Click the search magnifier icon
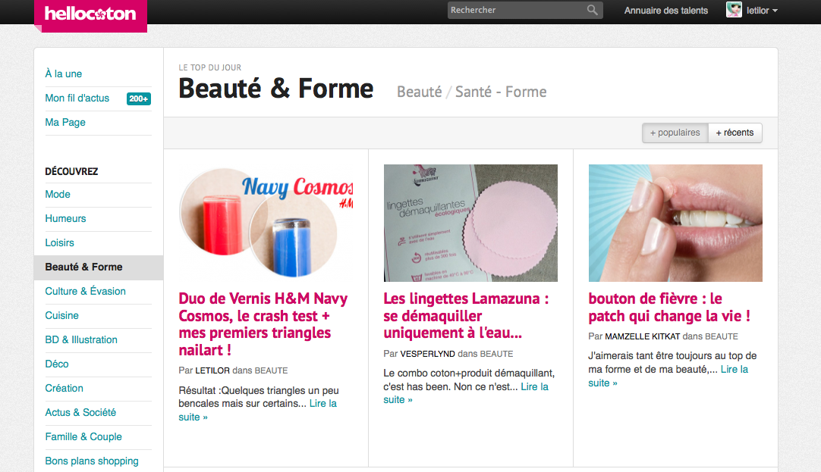 [592, 10]
